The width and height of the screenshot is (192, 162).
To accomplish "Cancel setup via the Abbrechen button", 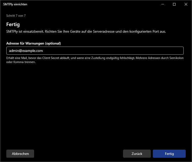I will [20, 154].
